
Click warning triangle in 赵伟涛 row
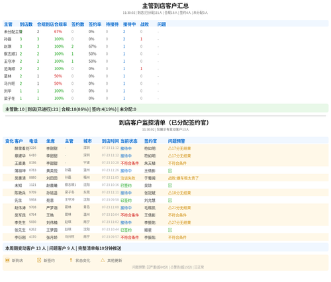coord(170,208)
